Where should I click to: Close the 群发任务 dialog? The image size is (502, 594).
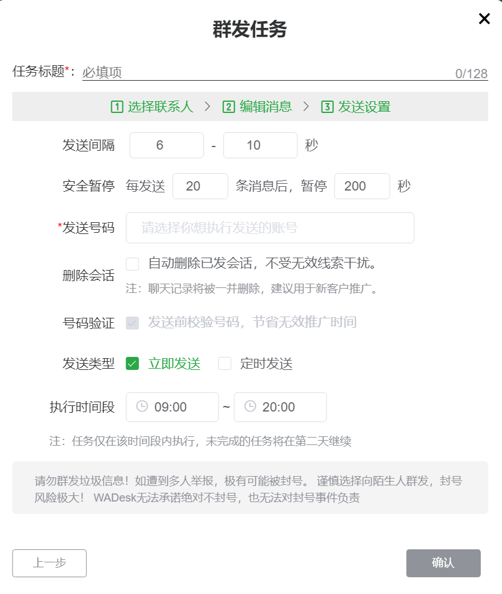point(484,19)
